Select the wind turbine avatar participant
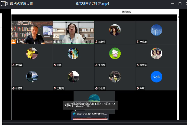The height and width of the screenshot is (125, 187). pyautogui.click(x=156, y=30)
